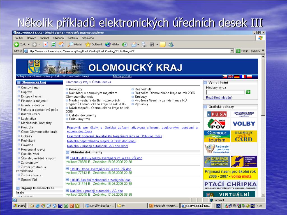
Task: Open the Oblíbené menu in menu bar
Action: 58,38
